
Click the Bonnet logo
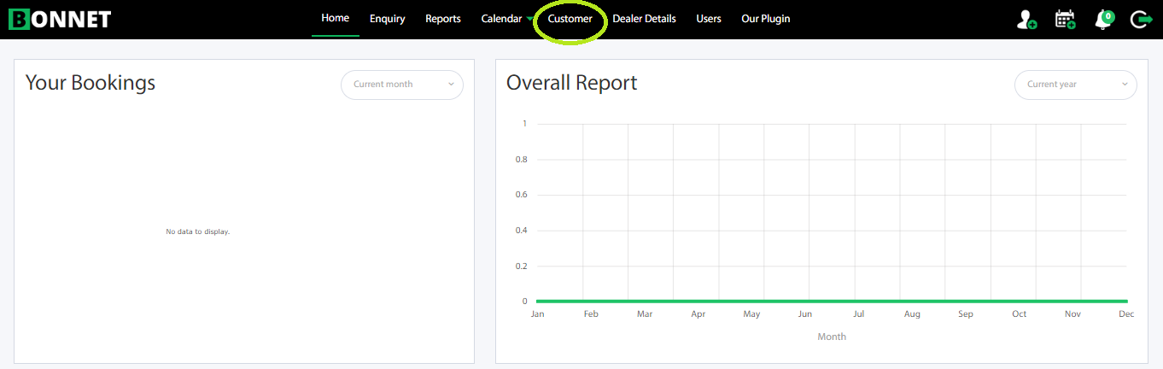(60, 19)
